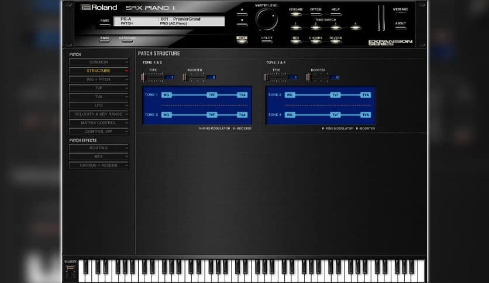Adjust Tone 1 & 2 TYPE slider
This screenshot has width=489, height=283.
pos(152,77)
